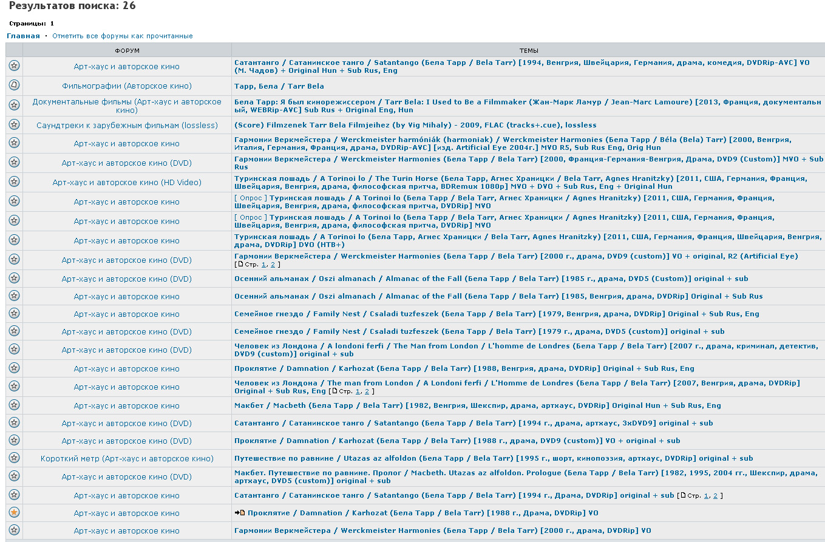The width and height of the screenshot is (825, 542).
Task: Click status icon of Макбет DVDRip Original Hun row
Action: click(x=14, y=405)
